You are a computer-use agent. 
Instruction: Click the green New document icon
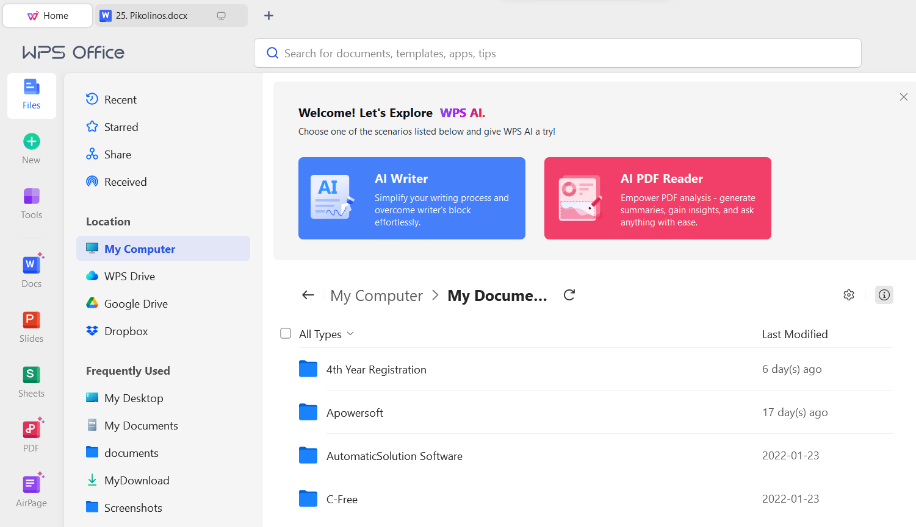tap(31, 142)
